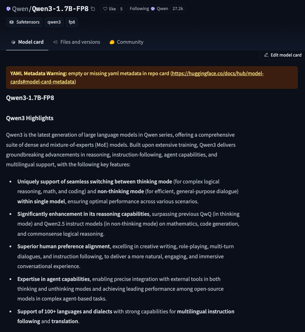Open the follower count showing 27.2k

pyautogui.click(x=178, y=9)
